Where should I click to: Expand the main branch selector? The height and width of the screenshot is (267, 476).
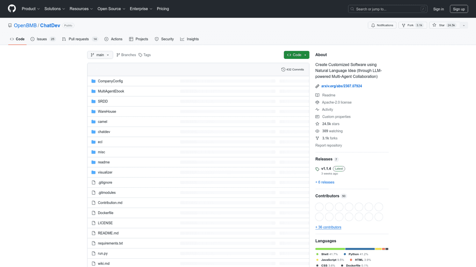100,55
